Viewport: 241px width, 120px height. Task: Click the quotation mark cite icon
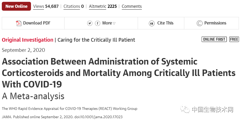point(152,23)
